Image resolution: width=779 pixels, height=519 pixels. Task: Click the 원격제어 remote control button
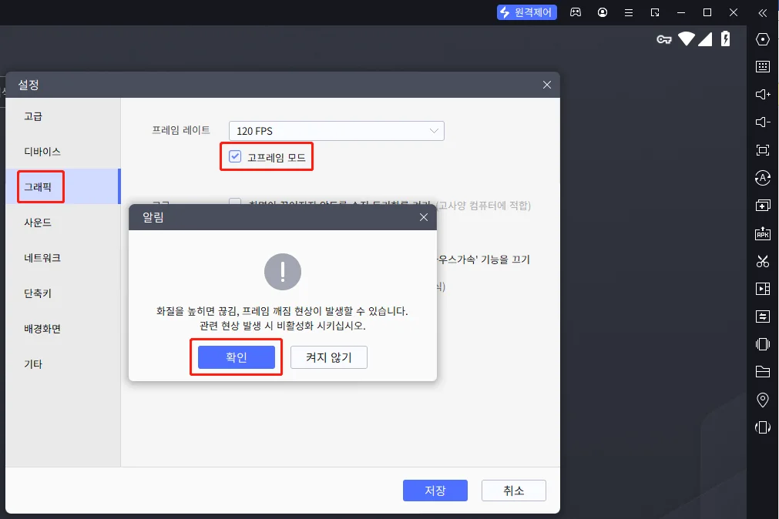pyautogui.click(x=526, y=12)
